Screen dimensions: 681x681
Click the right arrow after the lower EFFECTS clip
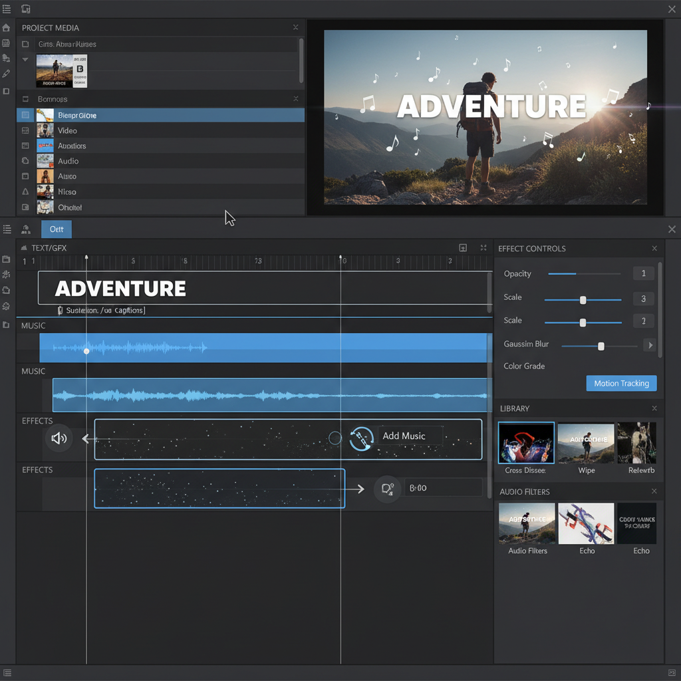(x=358, y=489)
